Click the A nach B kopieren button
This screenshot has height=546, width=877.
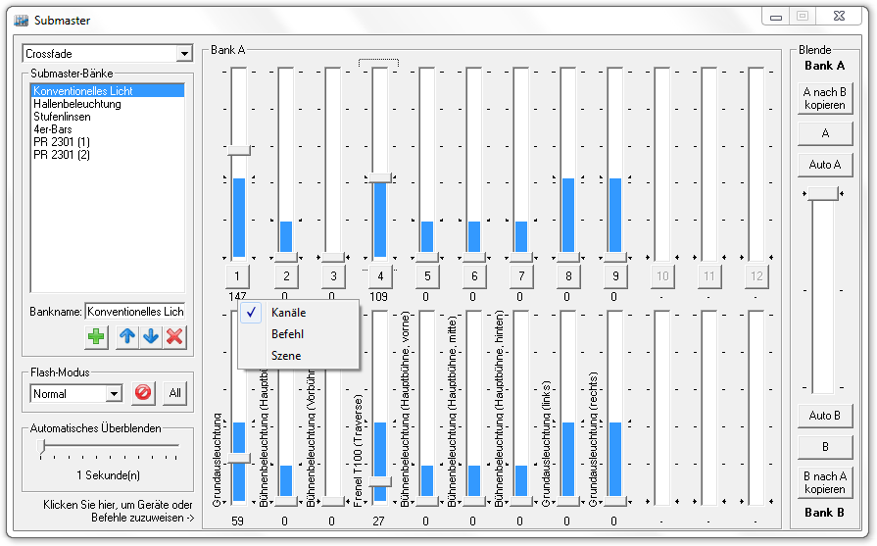pos(824,98)
